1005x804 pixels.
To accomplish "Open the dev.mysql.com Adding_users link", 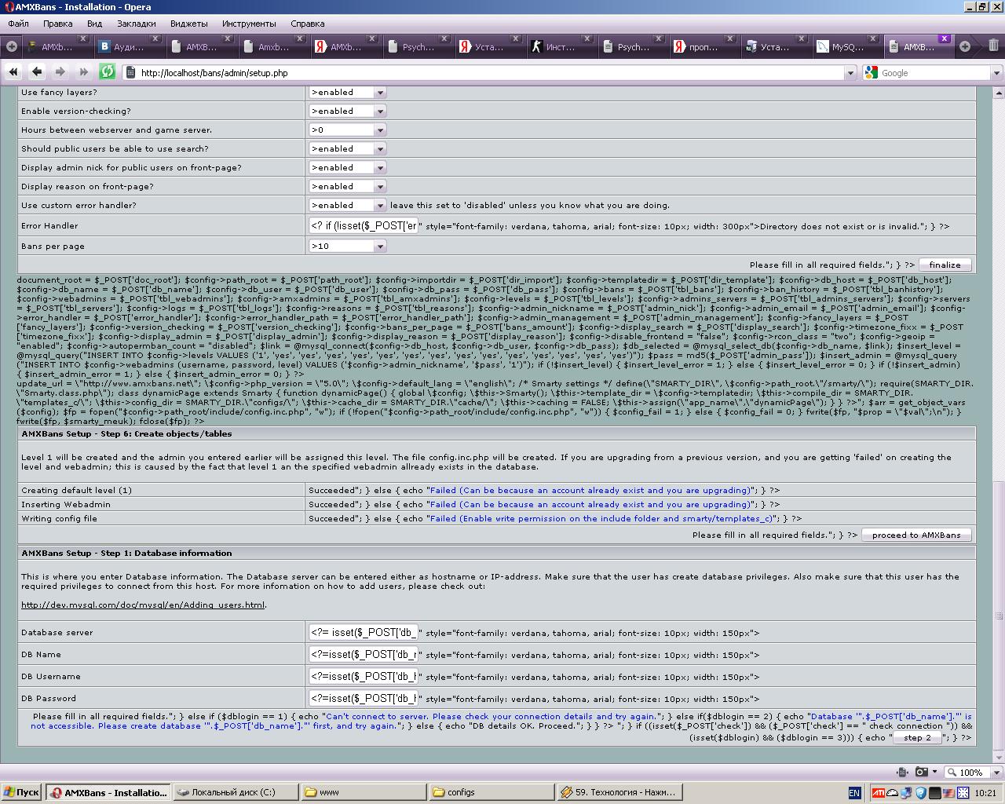I will [143, 605].
